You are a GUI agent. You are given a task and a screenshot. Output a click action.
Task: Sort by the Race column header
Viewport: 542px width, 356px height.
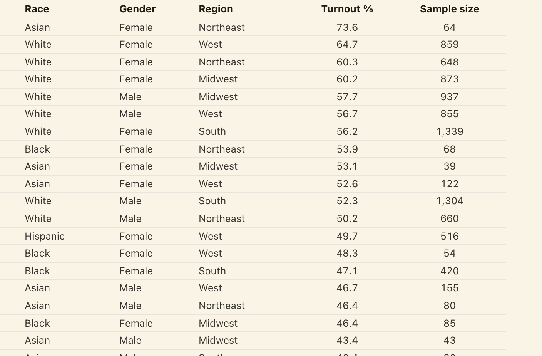(x=37, y=9)
